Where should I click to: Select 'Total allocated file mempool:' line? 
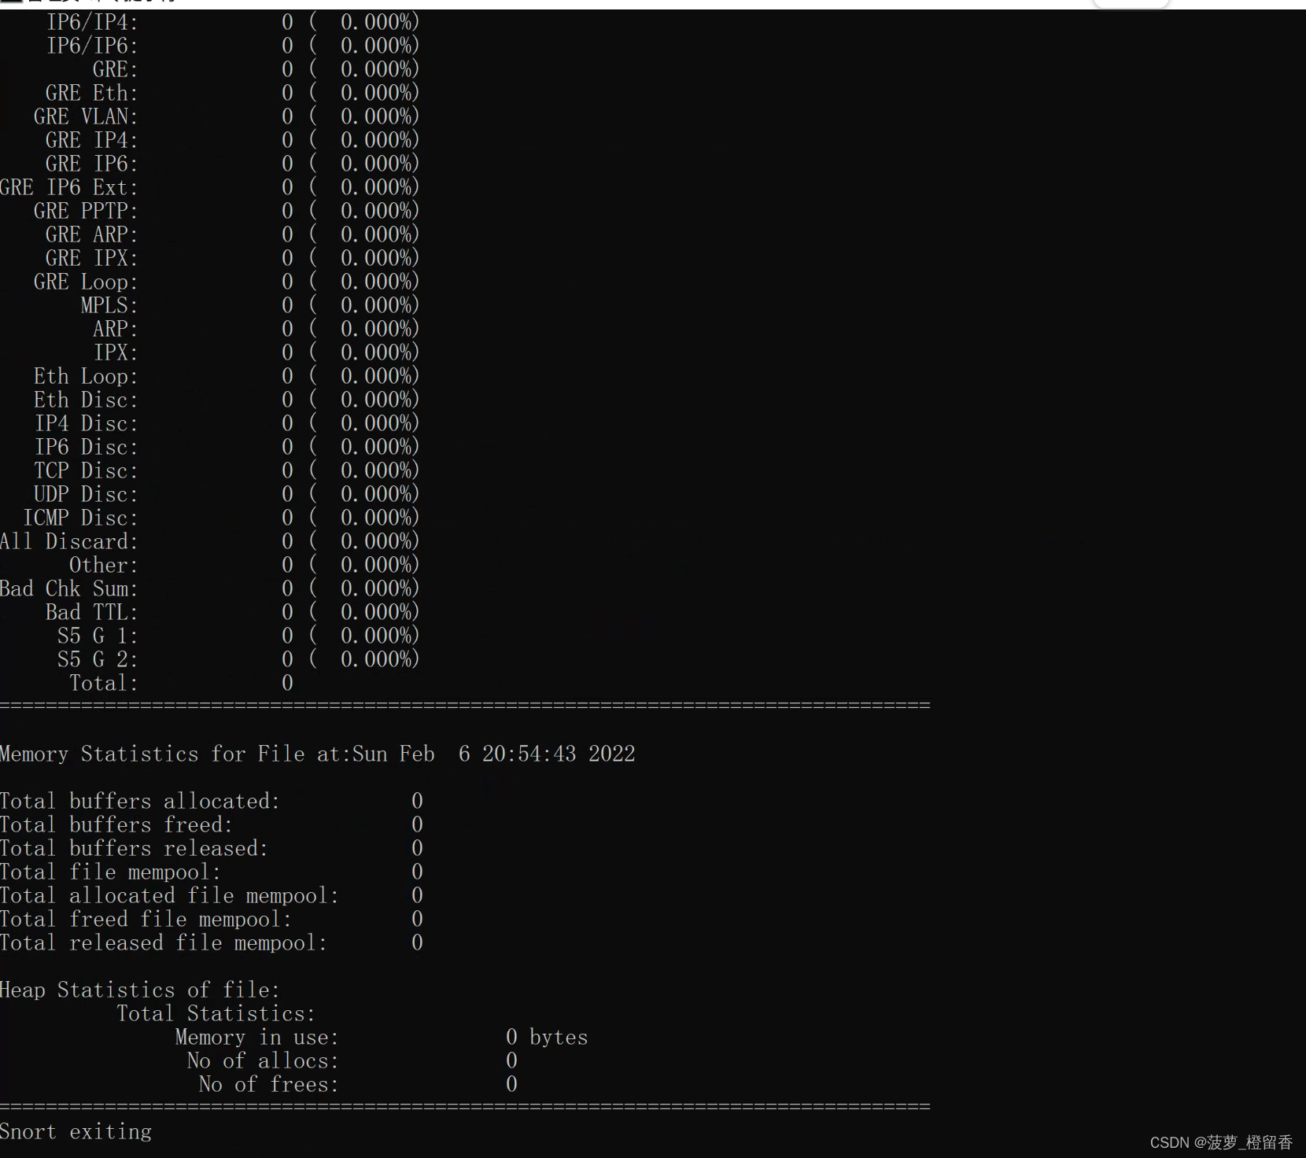click(x=212, y=895)
